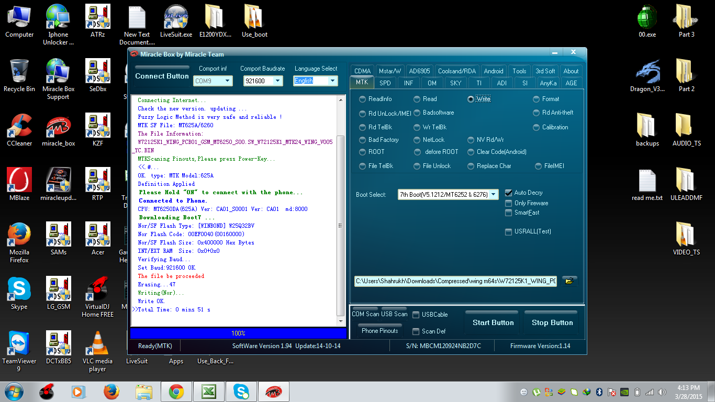Screen dimensions: 715x402
Task: Open read me.txt file icon
Action: coord(647,185)
